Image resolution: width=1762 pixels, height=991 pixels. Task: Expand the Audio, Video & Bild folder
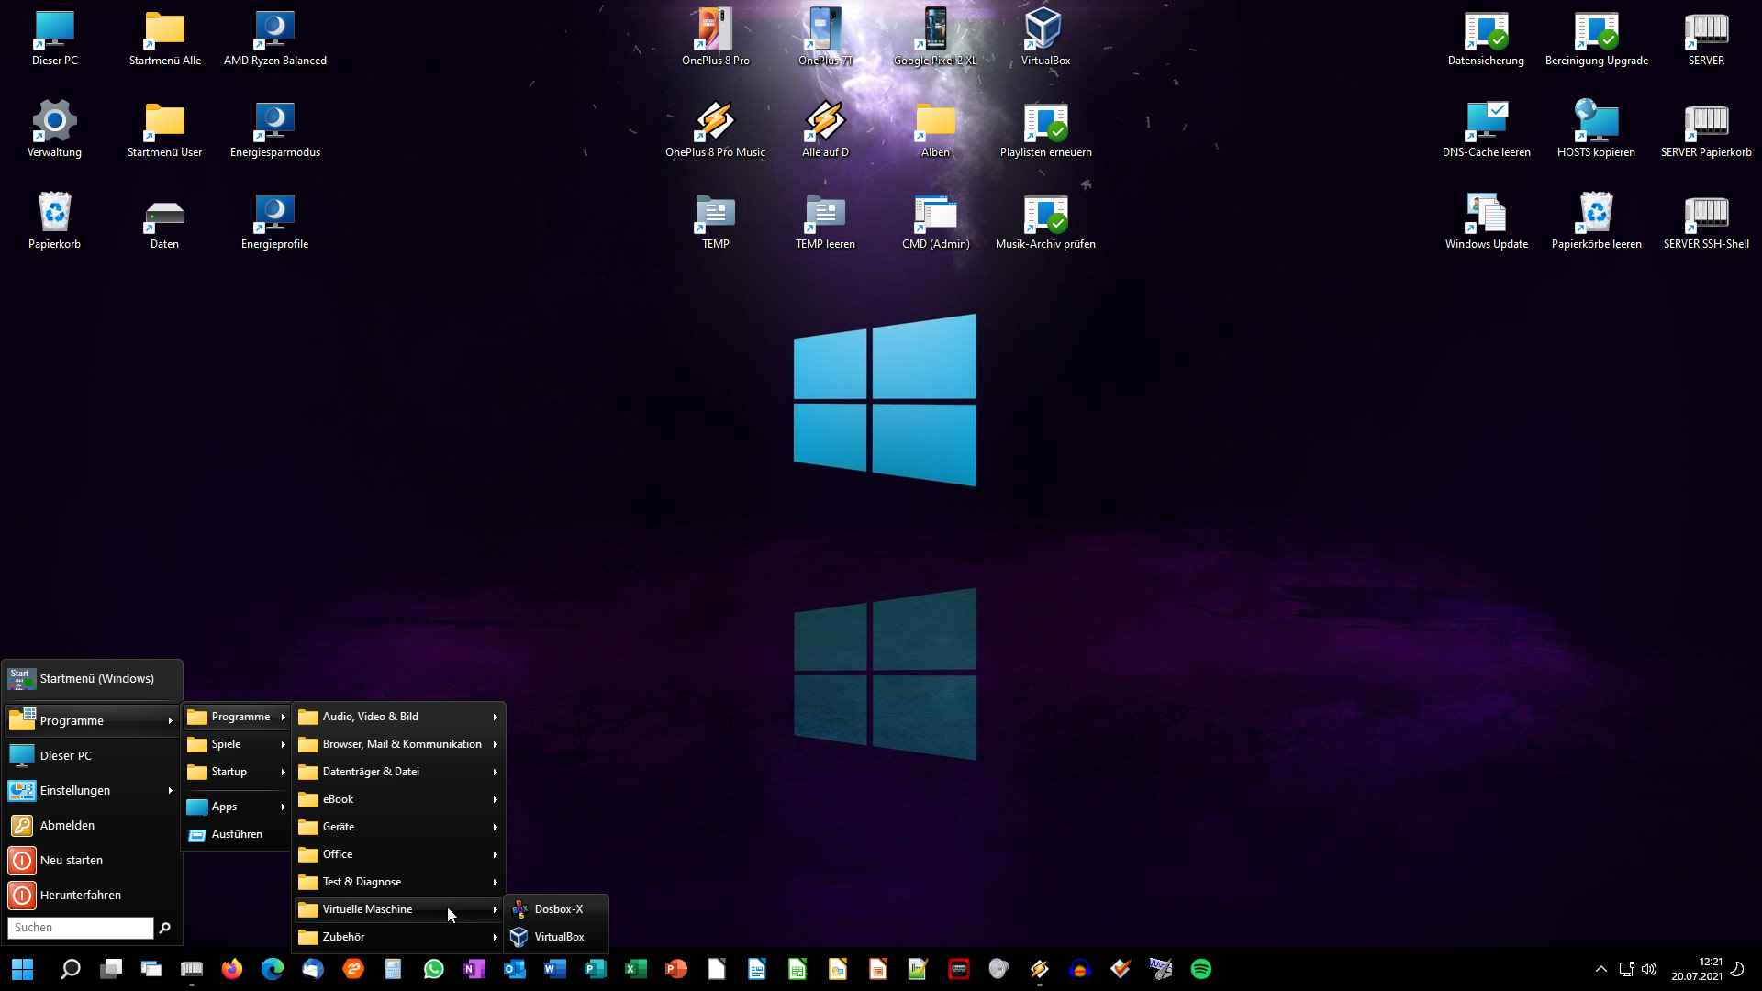398,717
